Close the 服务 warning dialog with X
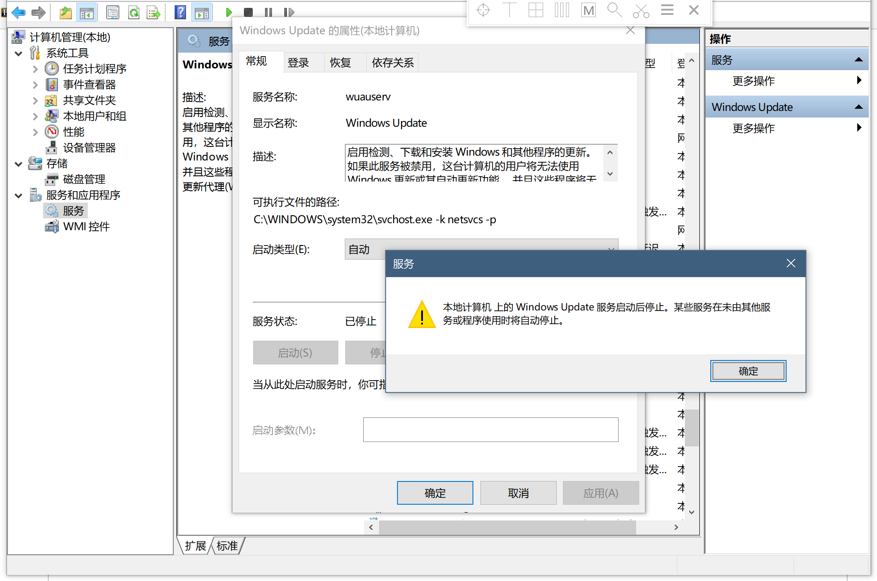 [x=791, y=263]
